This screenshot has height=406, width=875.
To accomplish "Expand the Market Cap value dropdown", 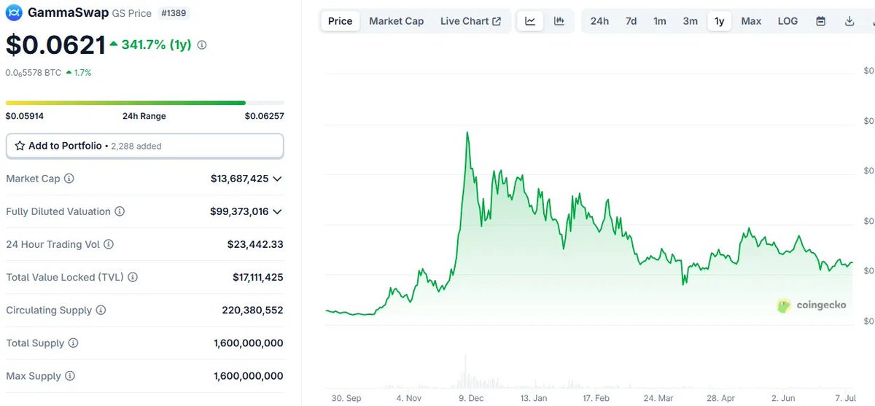I will [x=277, y=179].
